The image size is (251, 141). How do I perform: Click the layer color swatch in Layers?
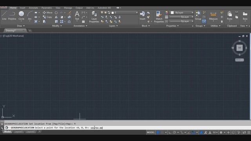[113, 13]
